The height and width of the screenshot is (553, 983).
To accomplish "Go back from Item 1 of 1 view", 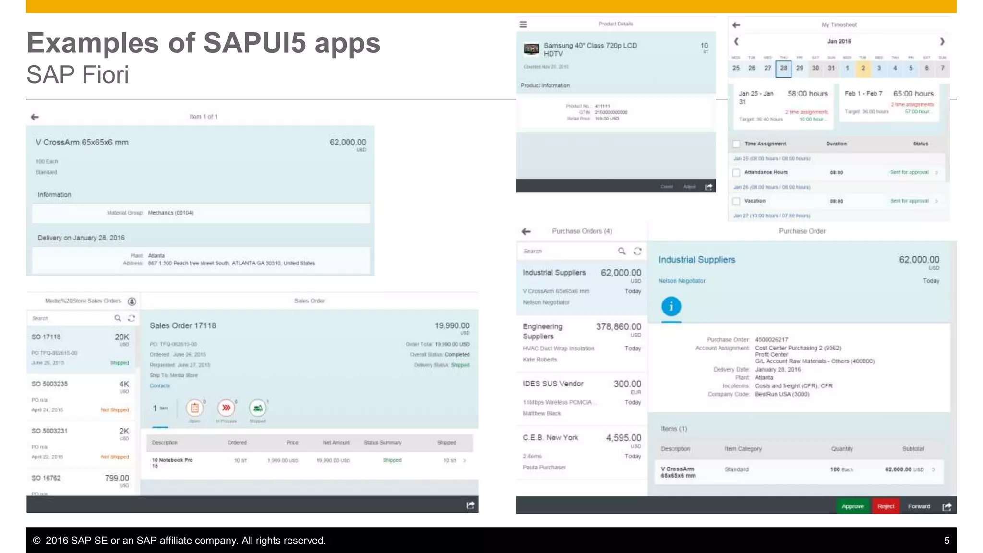I will pyautogui.click(x=35, y=117).
